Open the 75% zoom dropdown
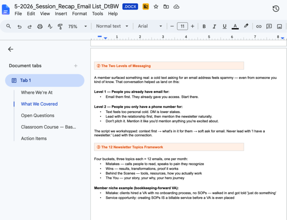The image size is (287, 220). coord(77,27)
